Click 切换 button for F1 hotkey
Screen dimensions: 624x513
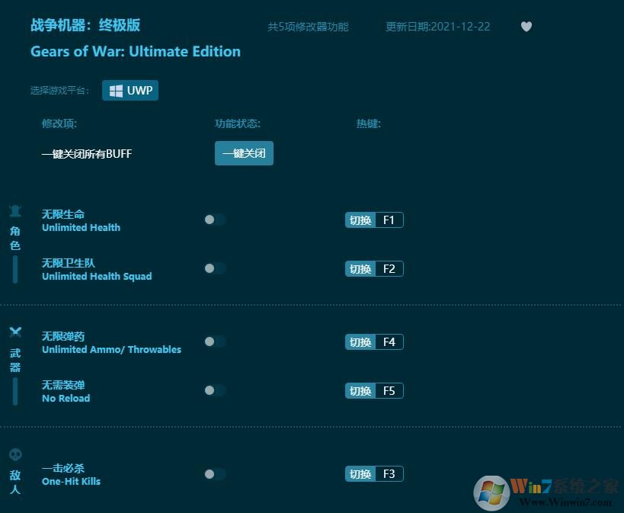tap(360, 220)
